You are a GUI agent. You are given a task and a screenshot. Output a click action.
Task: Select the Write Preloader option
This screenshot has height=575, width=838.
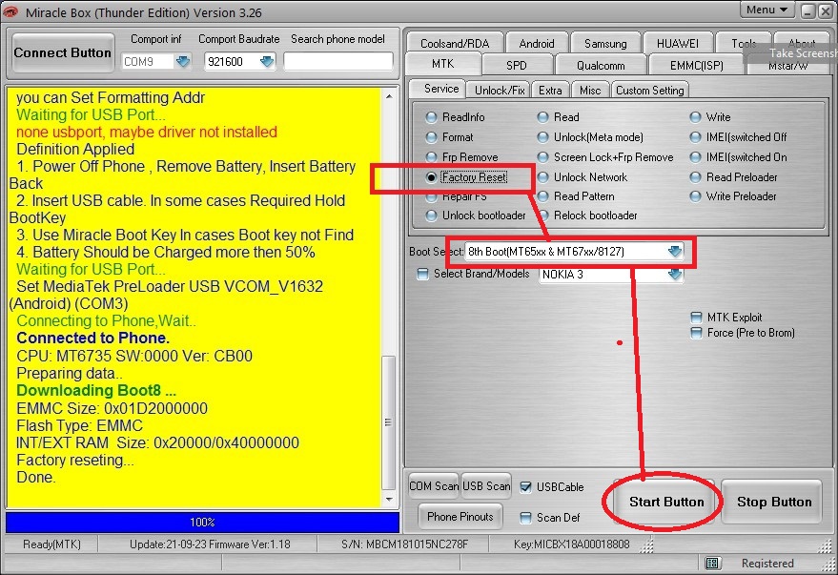tap(695, 196)
